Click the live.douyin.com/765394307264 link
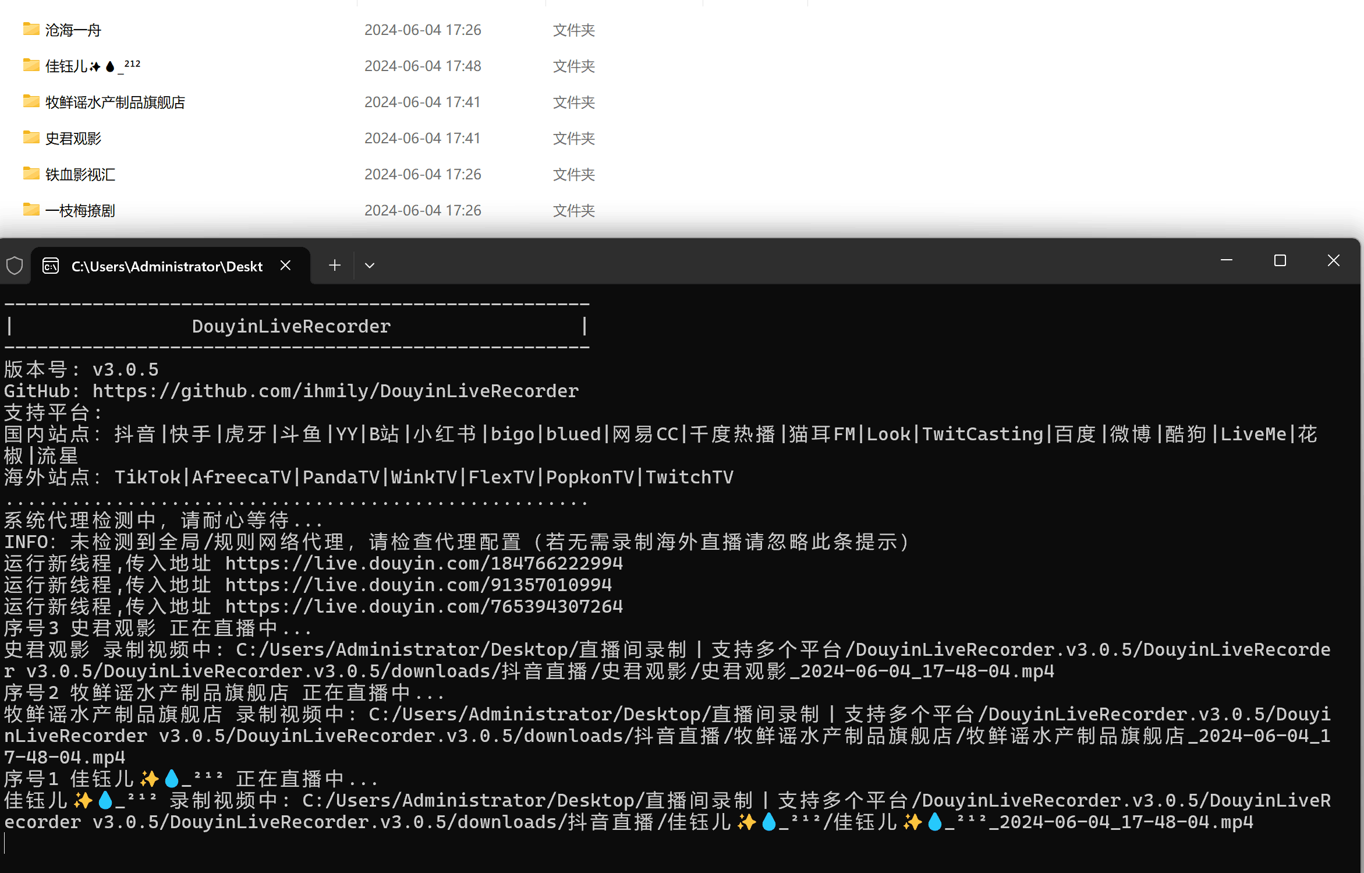This screenshot has height=873, width=1364. tap(424, 606)
